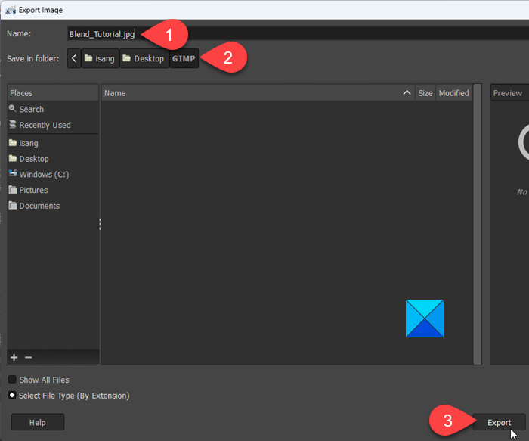Sort files by the Modified column header
This screenshot has height=441, width=529.
coord(453,93)
